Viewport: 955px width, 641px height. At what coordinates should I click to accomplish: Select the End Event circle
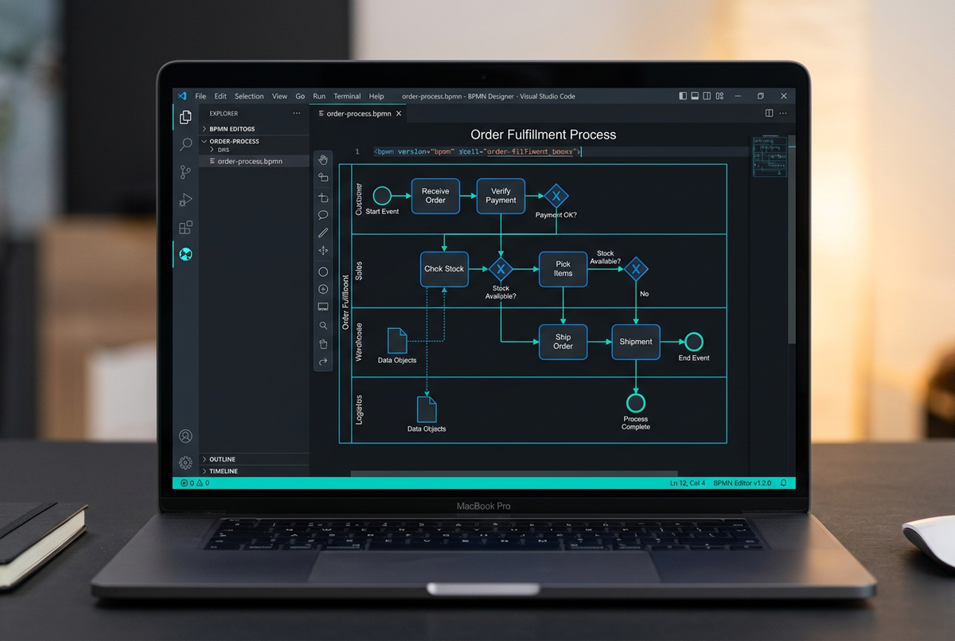[694, 342]
